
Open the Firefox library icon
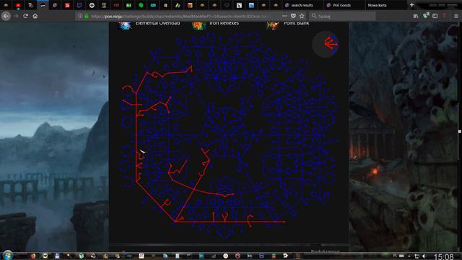coord(416,16)
